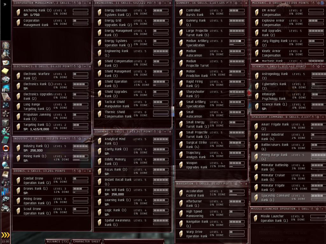
Task: Select Medium Artillery Specialization skill
Action: [x=211, y=43]
